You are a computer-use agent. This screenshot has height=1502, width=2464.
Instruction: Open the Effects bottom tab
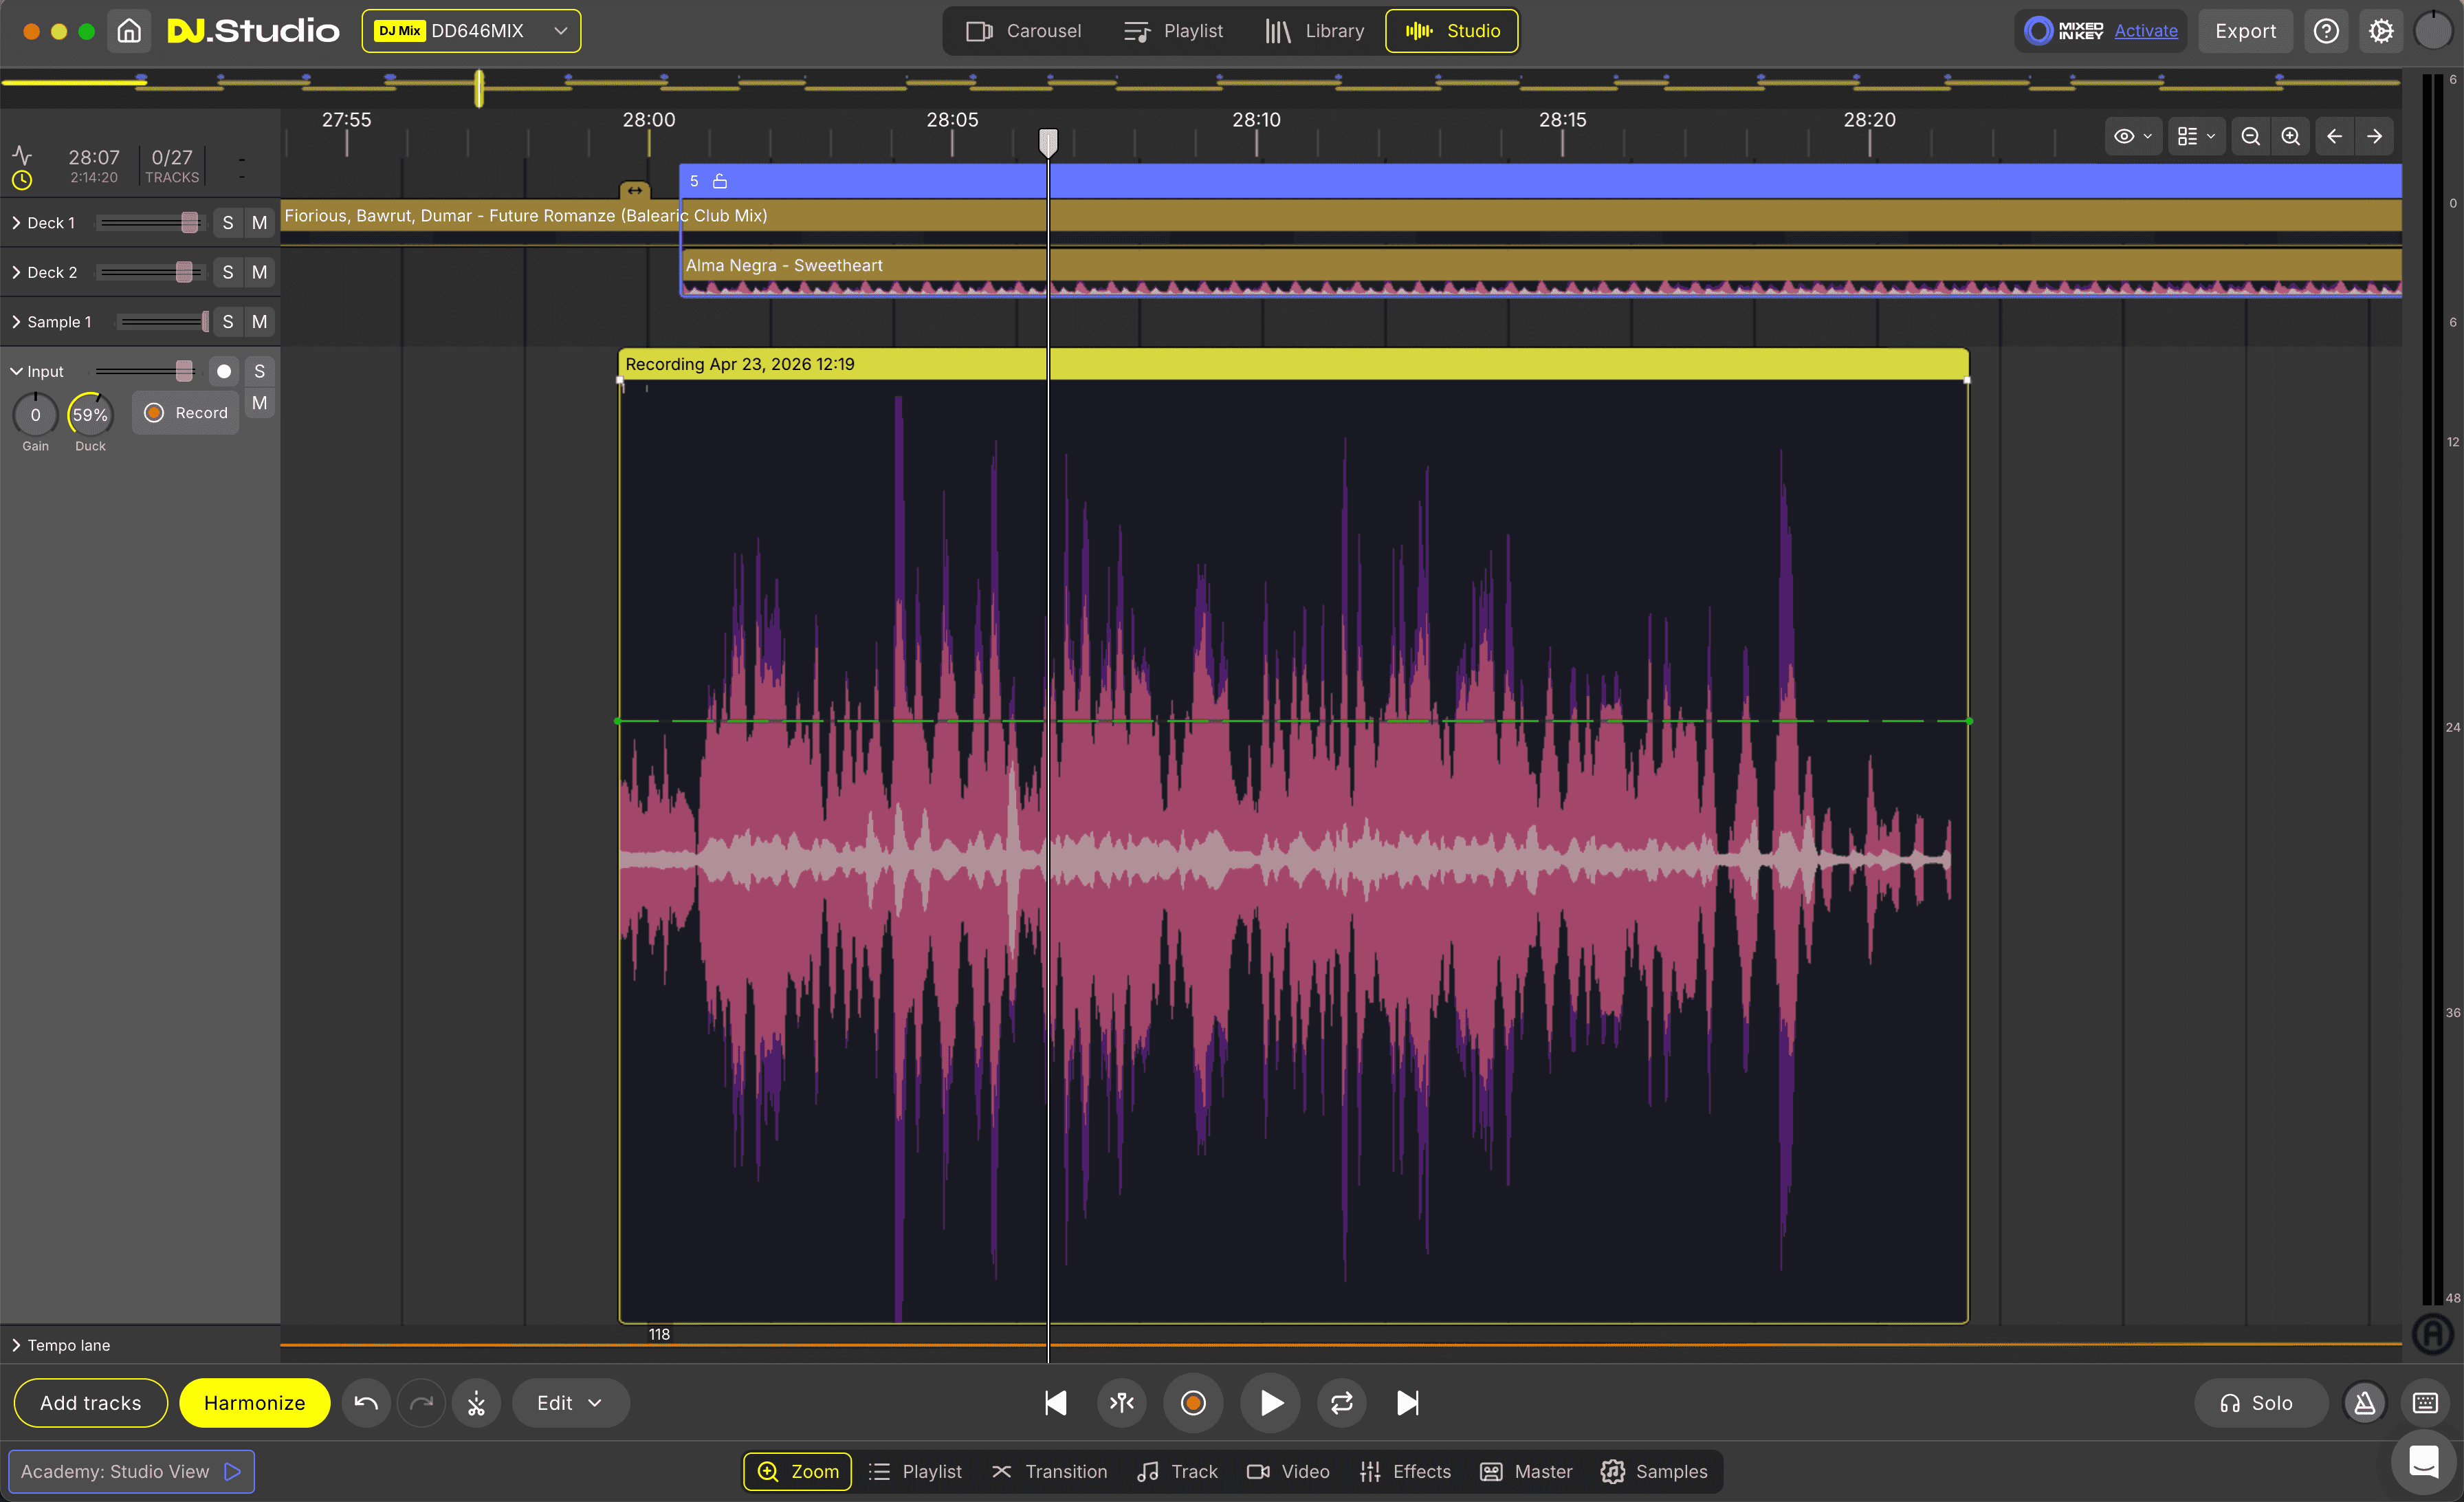click(1405, 1471)
